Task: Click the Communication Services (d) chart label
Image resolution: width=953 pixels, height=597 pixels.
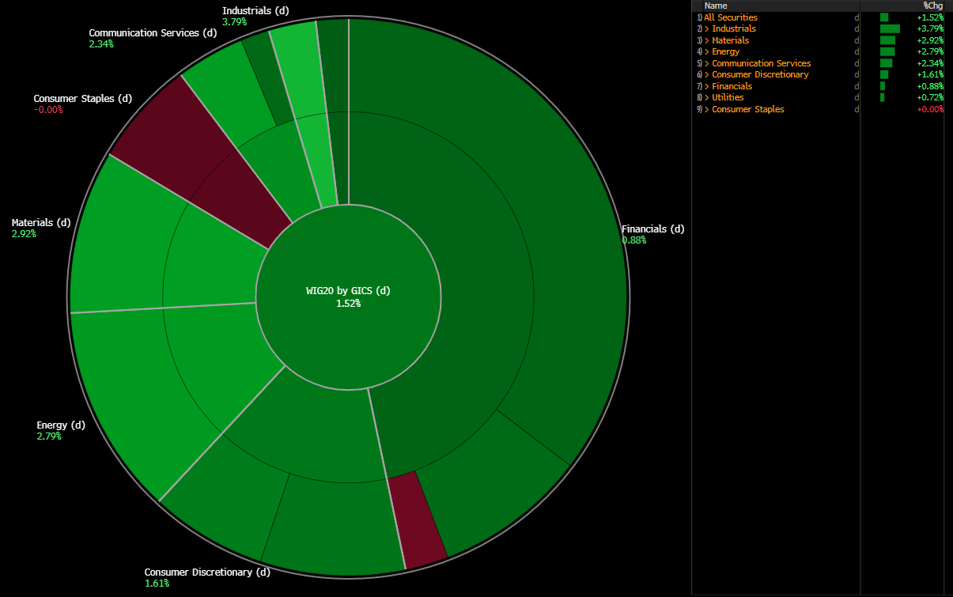Action: (153, 33)
